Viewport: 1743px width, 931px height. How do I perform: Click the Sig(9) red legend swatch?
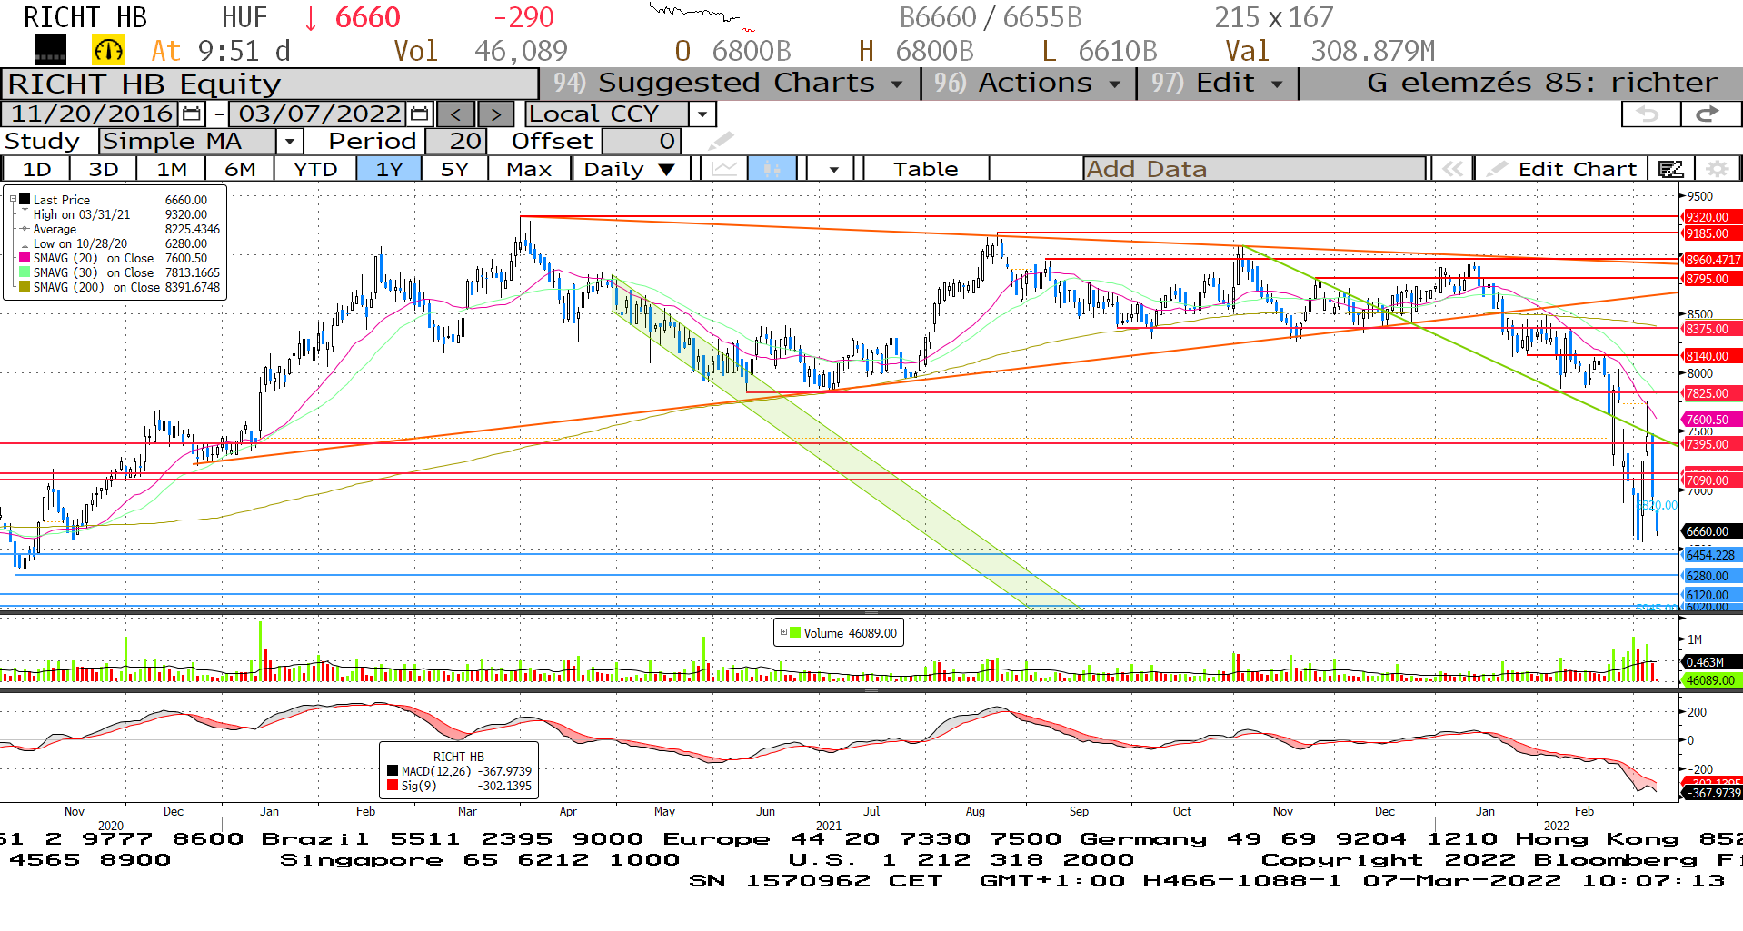(393, 786)
